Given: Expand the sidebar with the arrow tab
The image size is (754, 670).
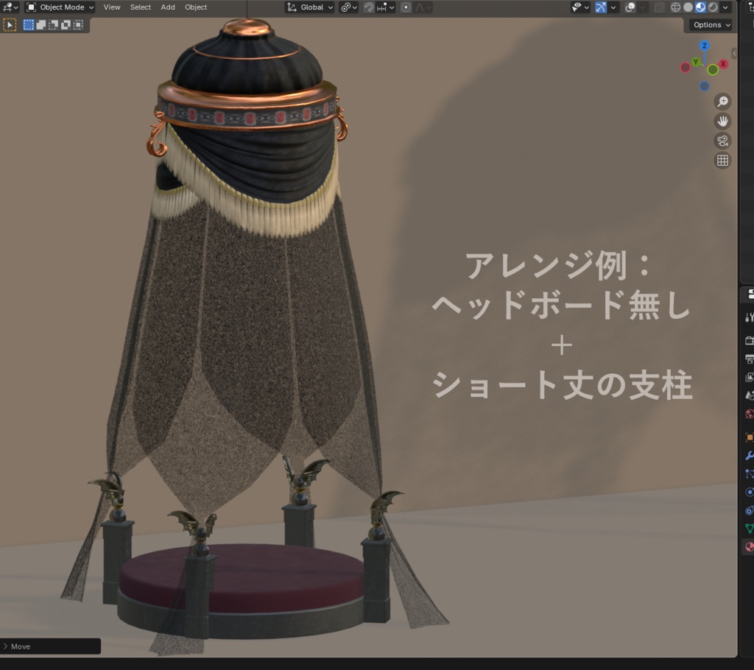Looking at the screenshot, I should (x=734, y=53).
